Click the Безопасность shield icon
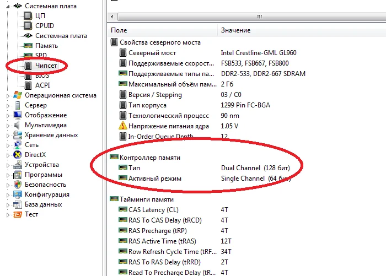 [18, 185]
